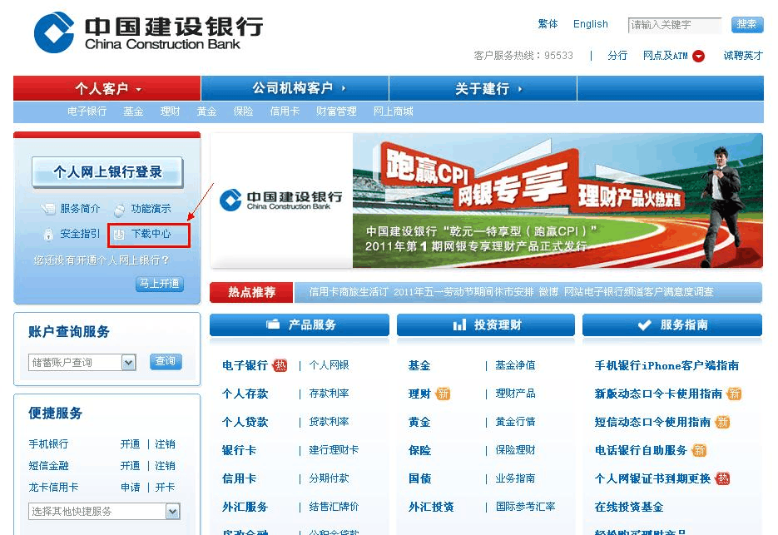Click the 马上开通 button
The image size is (778, 535).
[158, 283]
